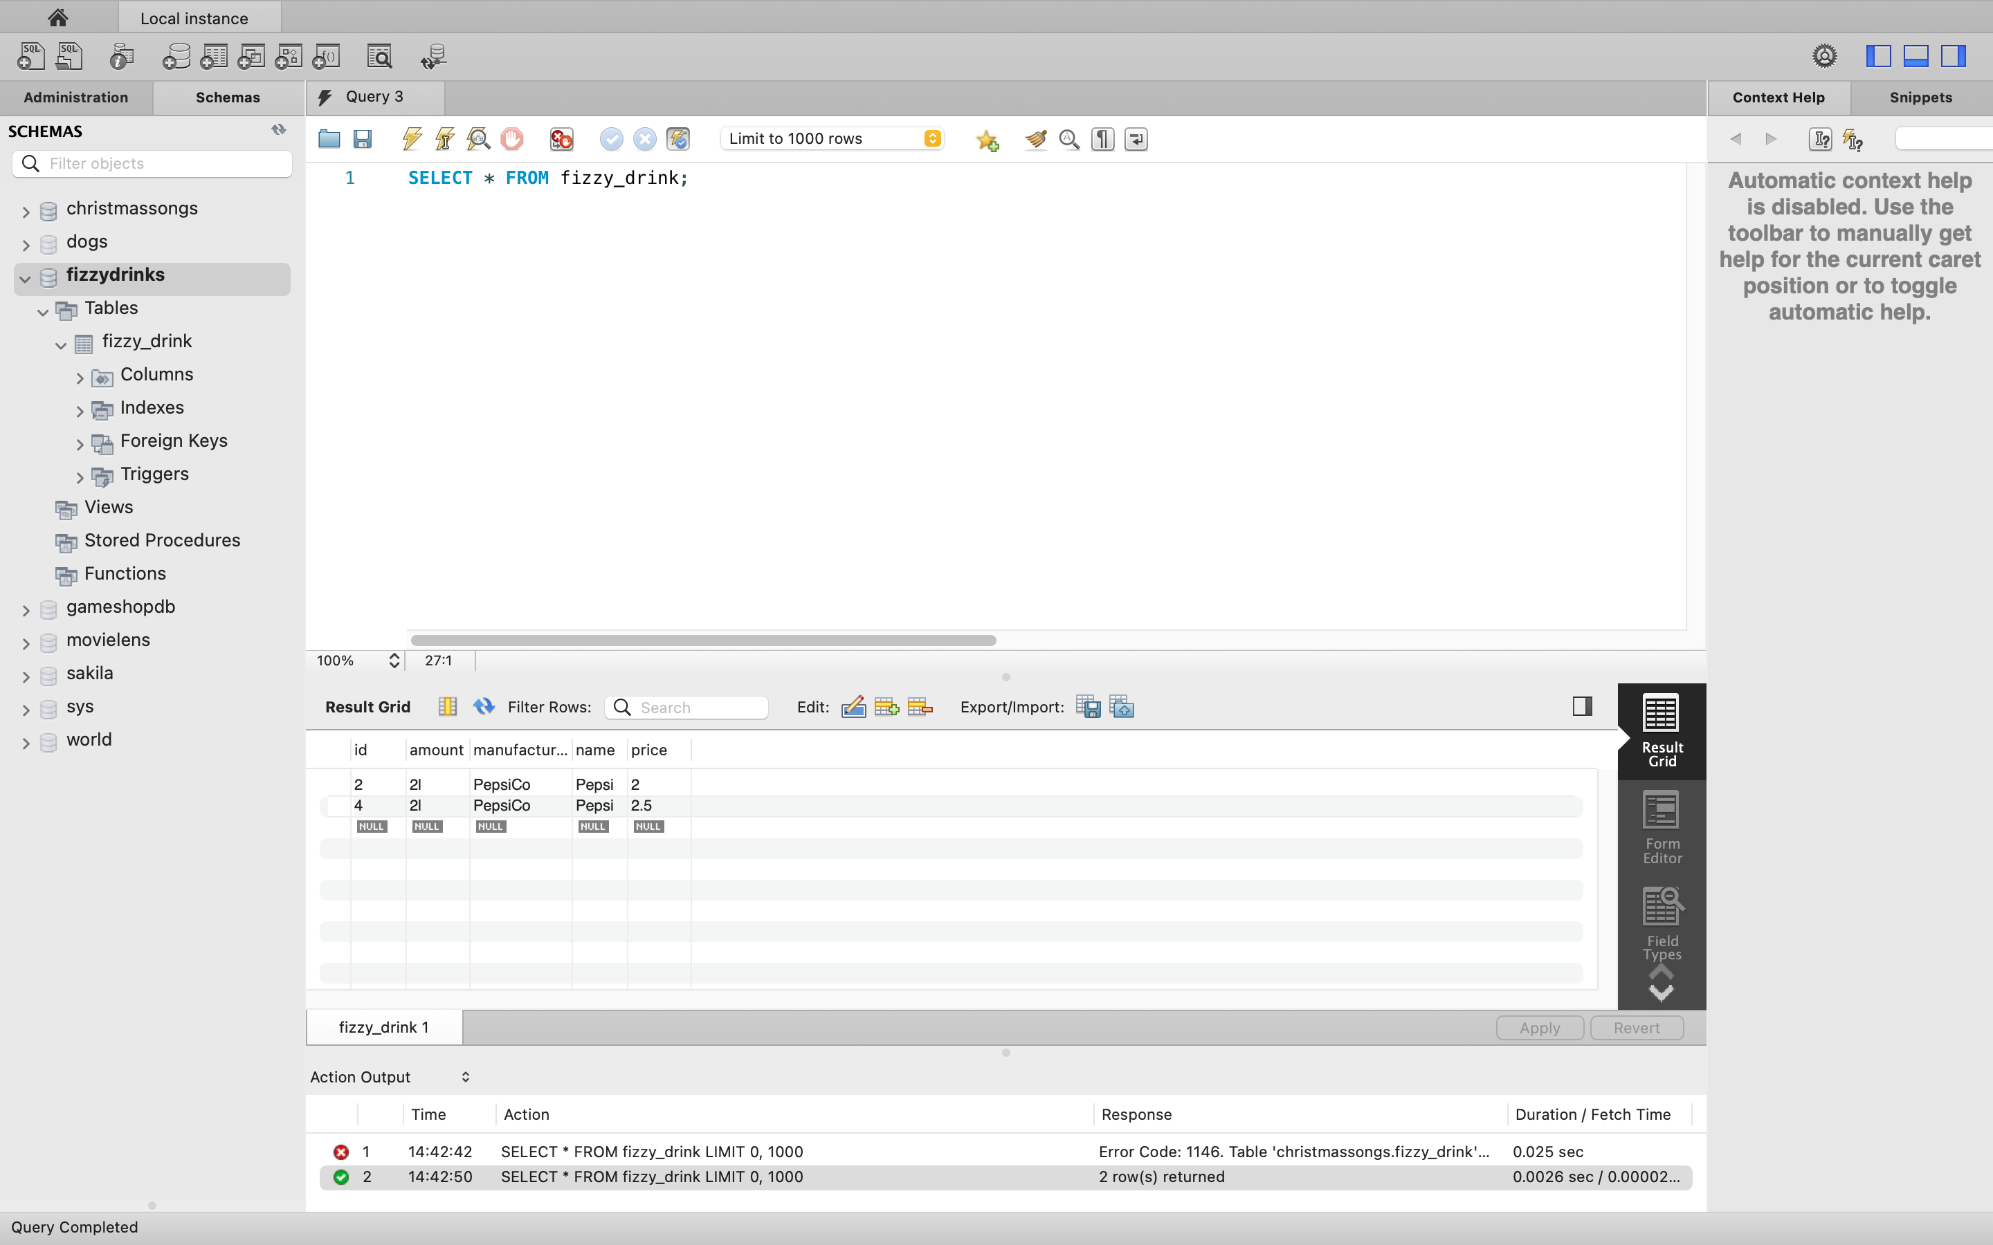
Task: Click the home icon
Action: [x=57, y=17]
